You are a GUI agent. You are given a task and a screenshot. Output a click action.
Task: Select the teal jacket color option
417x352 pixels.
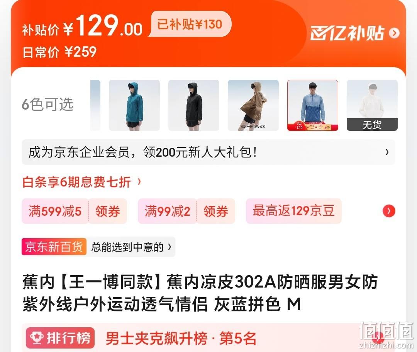click(x=134, y=105)
